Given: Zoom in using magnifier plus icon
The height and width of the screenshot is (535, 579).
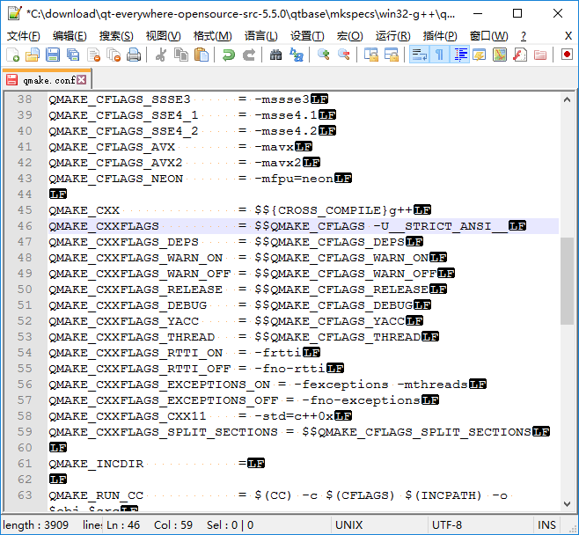Looking at the screenshot, I should point(324,55).
